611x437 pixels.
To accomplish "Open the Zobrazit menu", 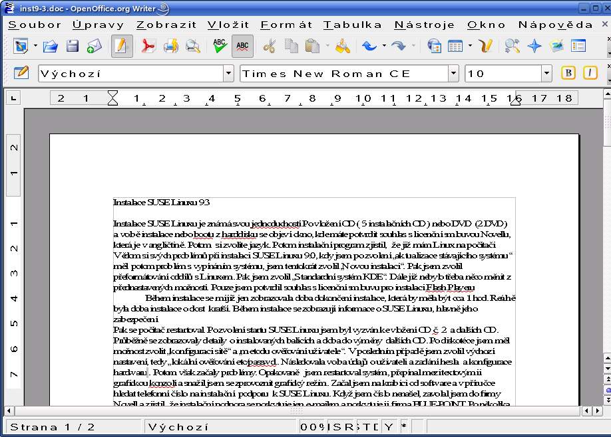I will [166, 25].
